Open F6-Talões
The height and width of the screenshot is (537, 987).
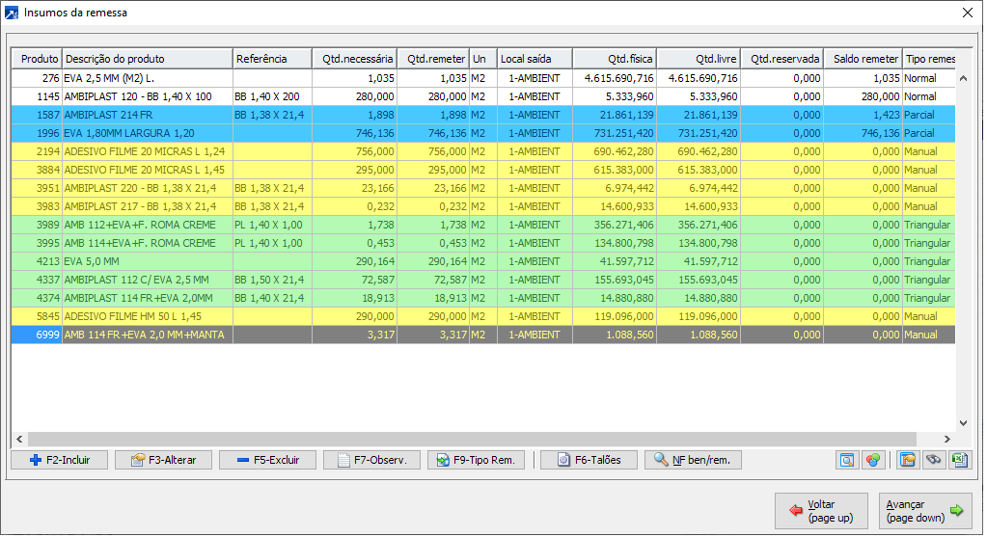point(589,460)
